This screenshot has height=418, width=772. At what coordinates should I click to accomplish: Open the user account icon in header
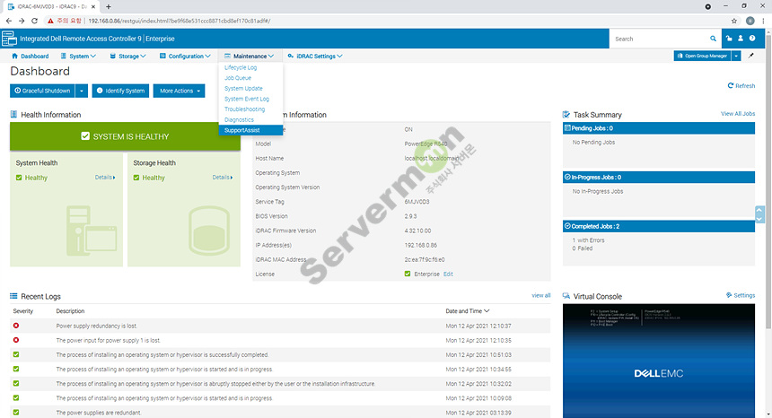(740, 39)
